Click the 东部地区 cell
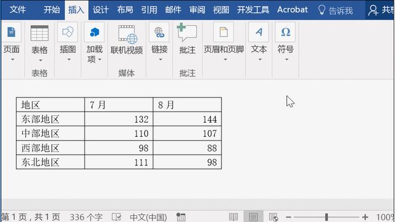The width and height of the screenshot is (395, 222). 51,119
